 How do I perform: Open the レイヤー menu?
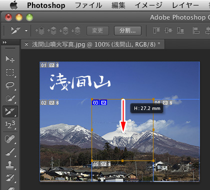coord(185,5)
